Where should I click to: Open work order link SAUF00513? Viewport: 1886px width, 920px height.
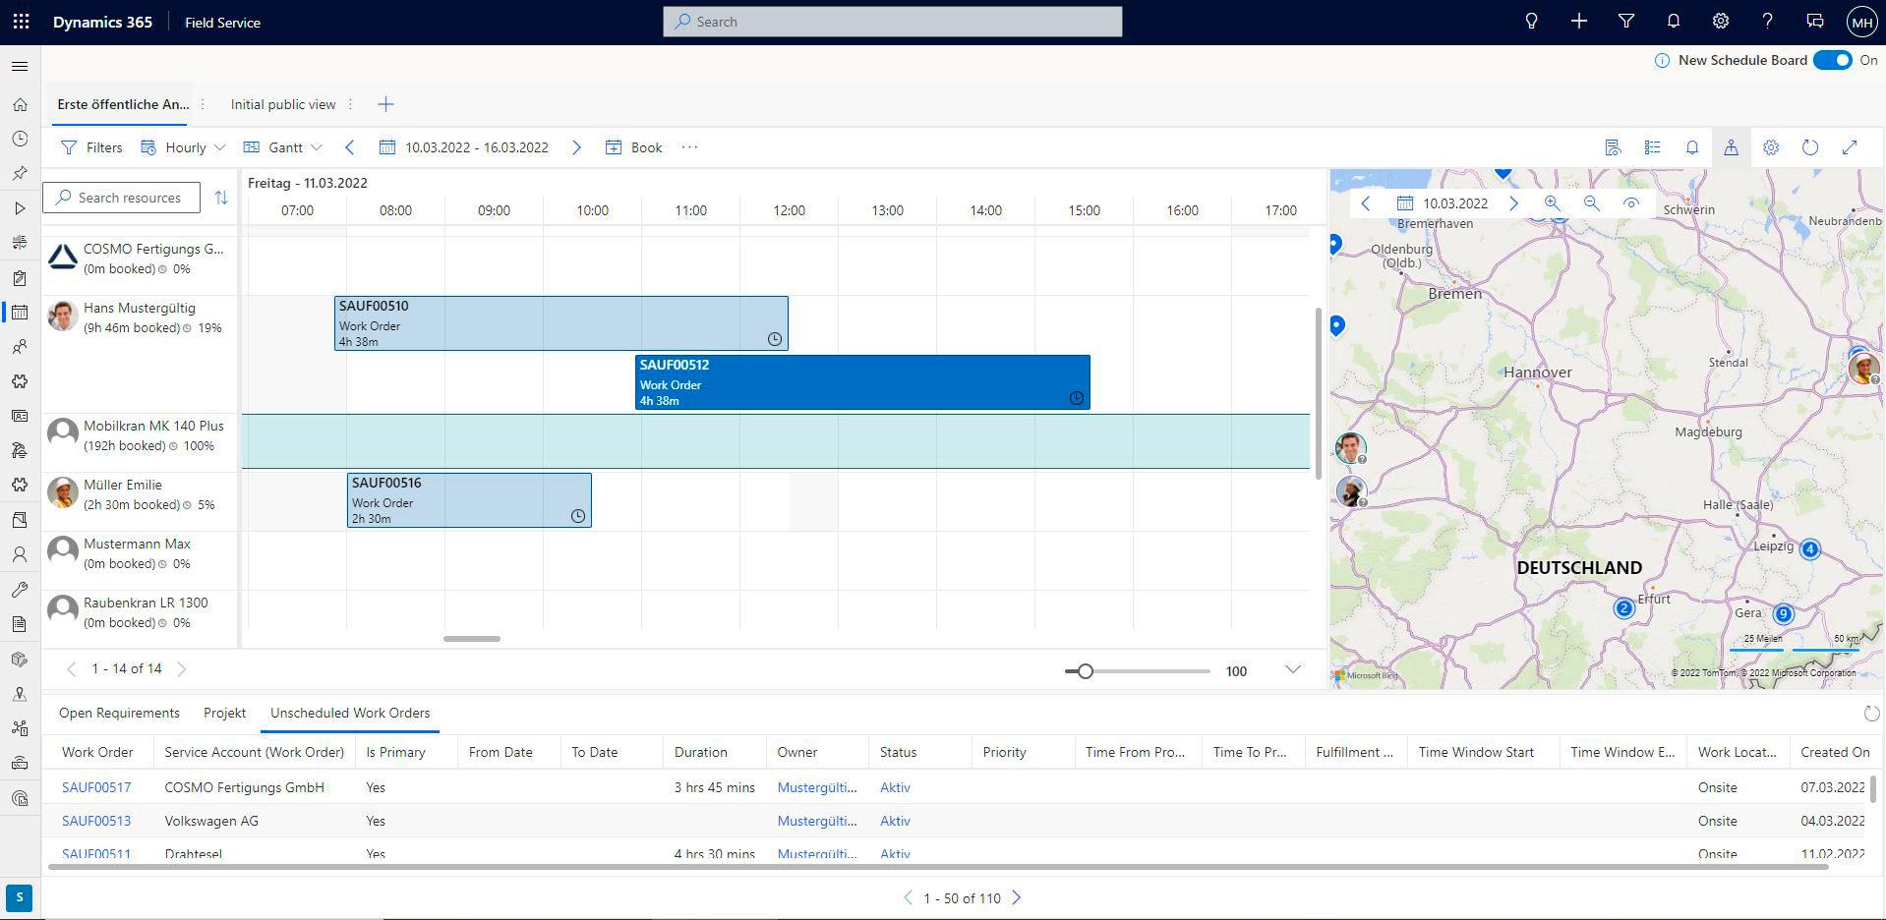click(96, 821)
